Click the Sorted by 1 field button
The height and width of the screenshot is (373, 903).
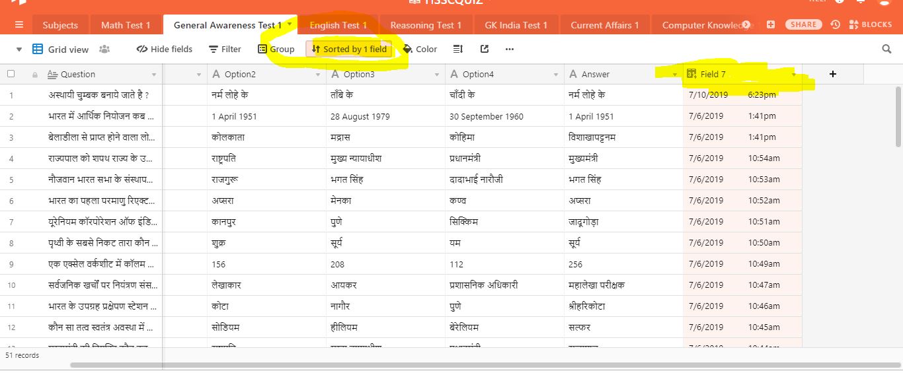(349, 49)
